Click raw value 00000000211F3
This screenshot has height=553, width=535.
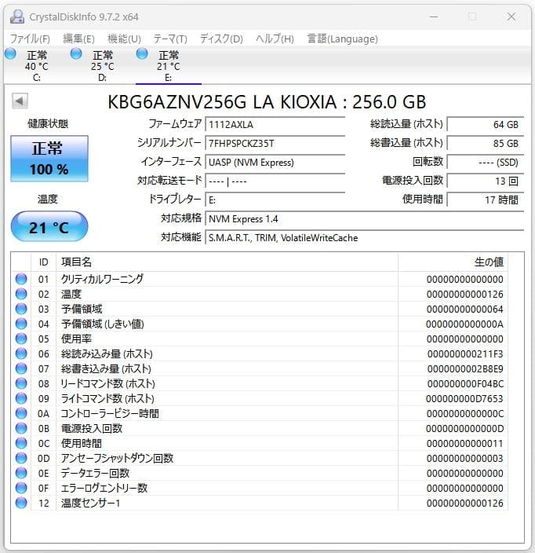[465, 353]
